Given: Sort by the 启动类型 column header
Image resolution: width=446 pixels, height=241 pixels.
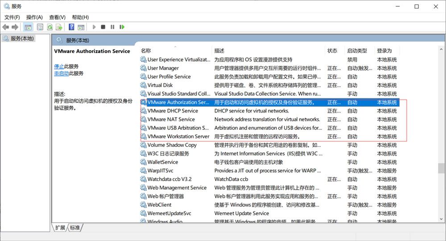Looking at the screenshot, I should 359,51.
